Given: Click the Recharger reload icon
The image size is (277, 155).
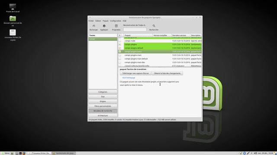Looking at the screenshot, I should [93, 26].
